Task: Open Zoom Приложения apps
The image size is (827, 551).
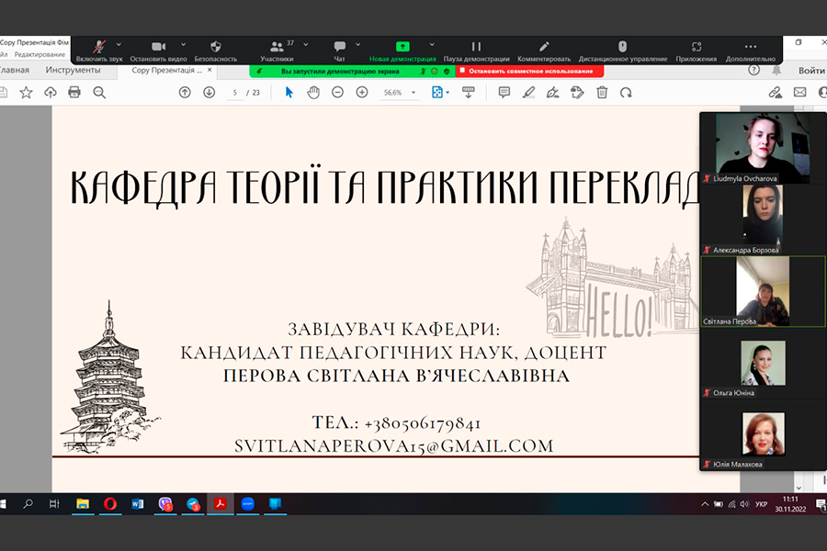Action: click(x=697, y=51)
